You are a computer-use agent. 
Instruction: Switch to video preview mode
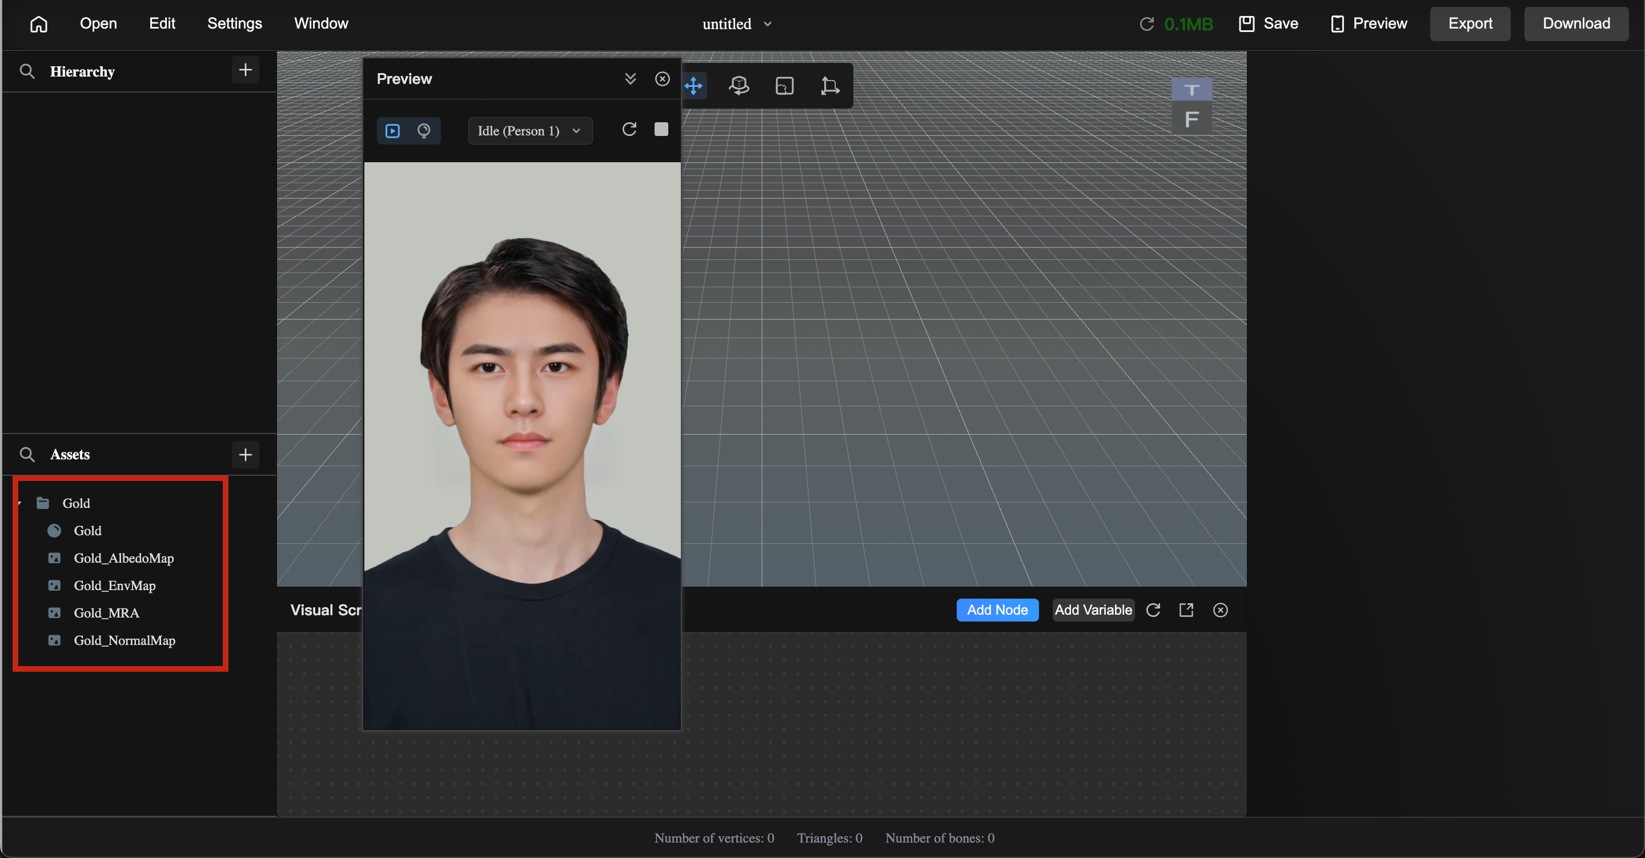point(393,131)
